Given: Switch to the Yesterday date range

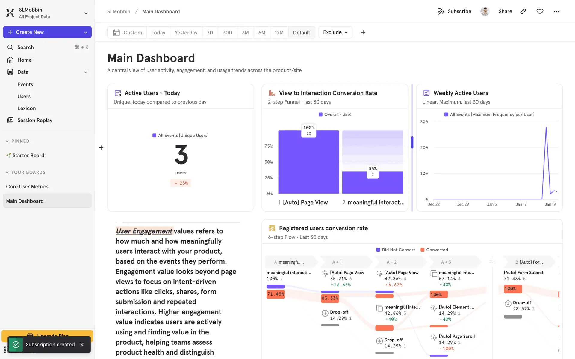Looking at the screenshot, I should click(x=186, y=33).
